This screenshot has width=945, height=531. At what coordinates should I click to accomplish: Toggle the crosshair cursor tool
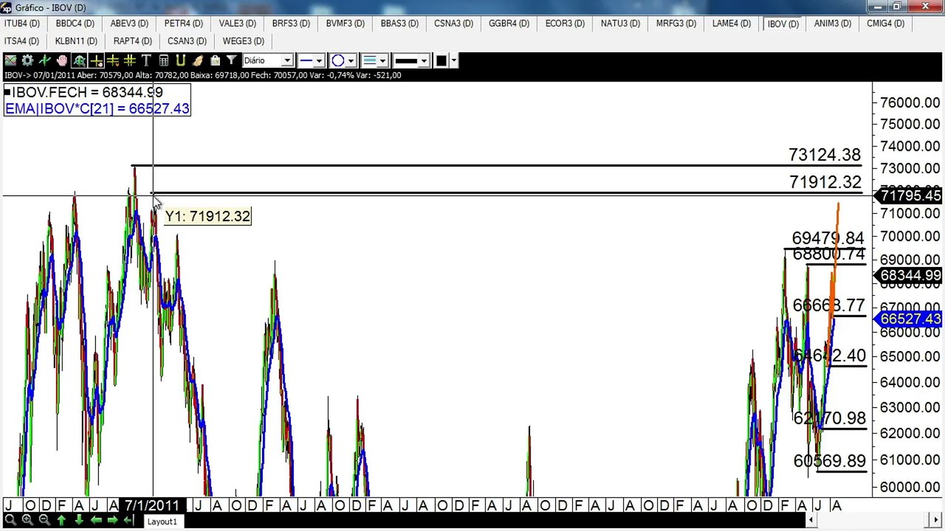96,60
